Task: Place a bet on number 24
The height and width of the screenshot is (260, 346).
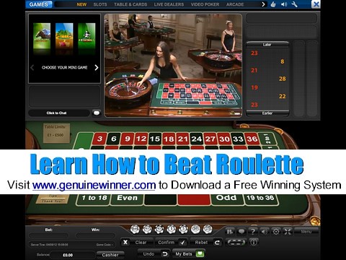Action: pos(197,139)
